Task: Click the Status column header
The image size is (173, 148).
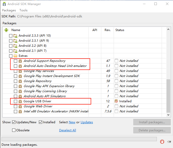Action: point(120,30)
